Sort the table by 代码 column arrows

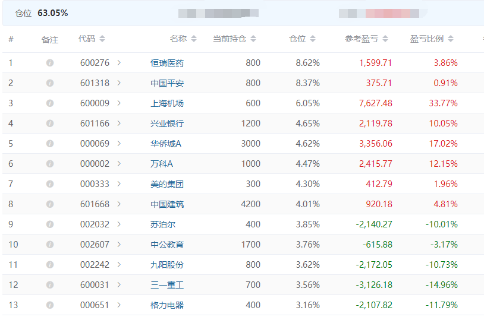102,39
